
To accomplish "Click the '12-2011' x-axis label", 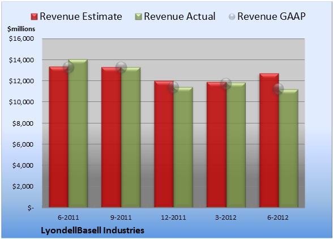I will [x=173, y=217].
